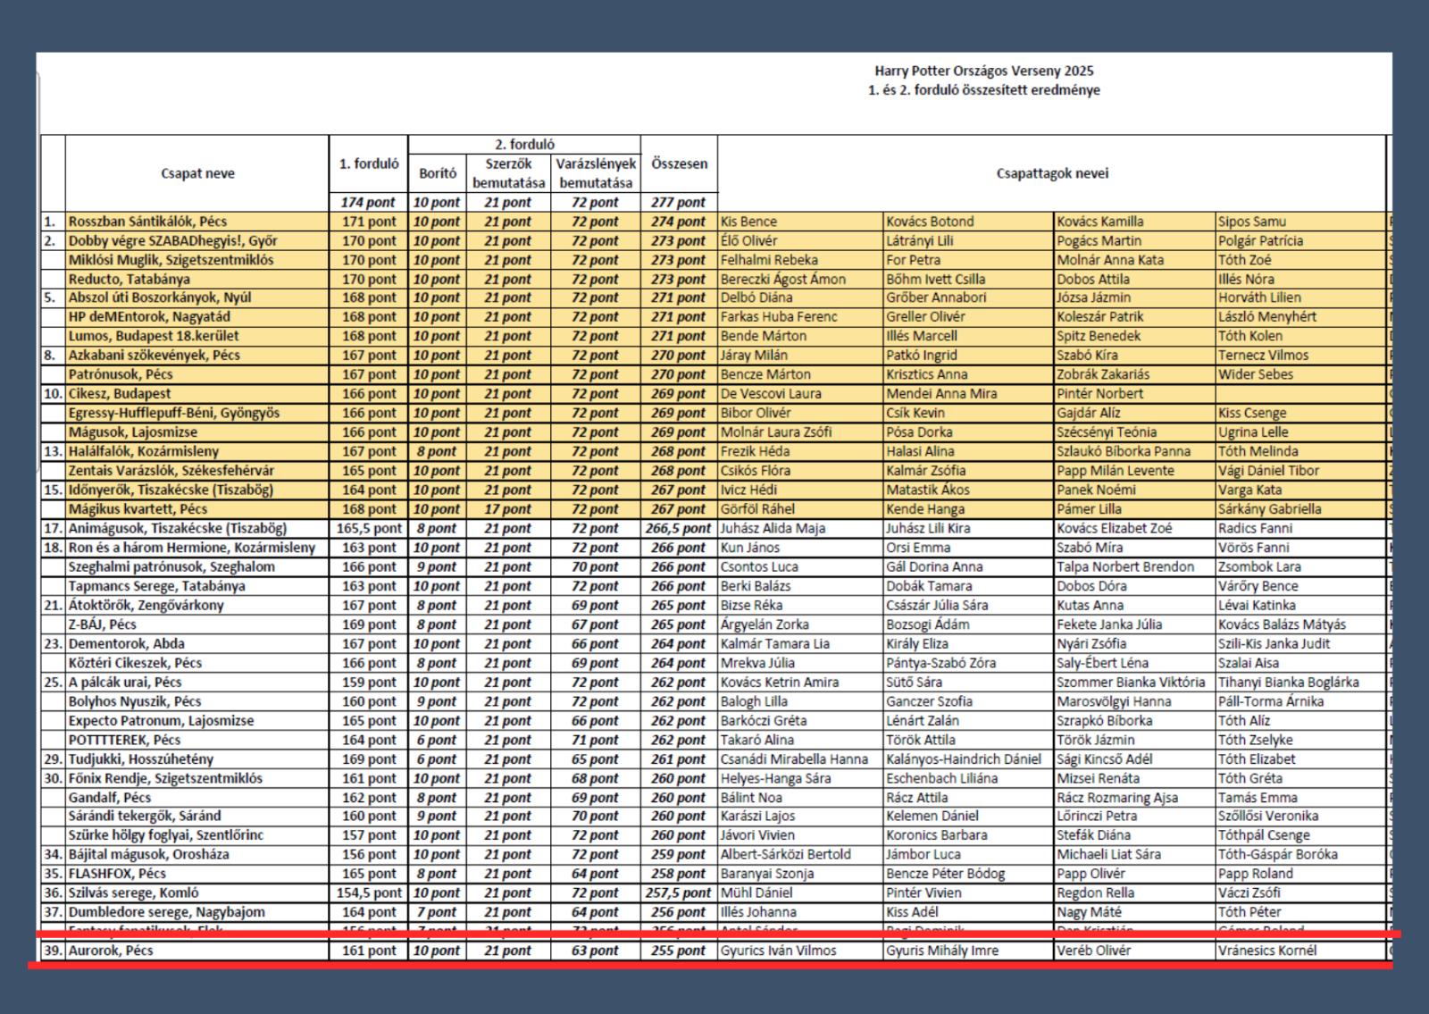
Task: Select the '1. forduló' column header
Action: [369, 163]
